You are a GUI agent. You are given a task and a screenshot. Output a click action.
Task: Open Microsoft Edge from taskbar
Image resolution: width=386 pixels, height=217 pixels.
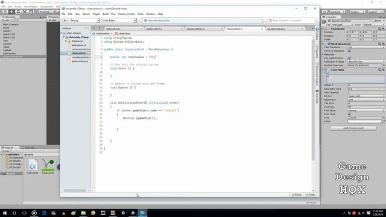pyautogui.click(x=44, y=213)
